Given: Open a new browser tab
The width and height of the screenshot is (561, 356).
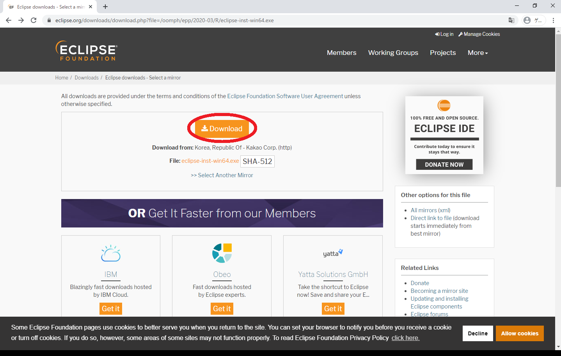Looking at the screenshot, I should click(105, 7).
